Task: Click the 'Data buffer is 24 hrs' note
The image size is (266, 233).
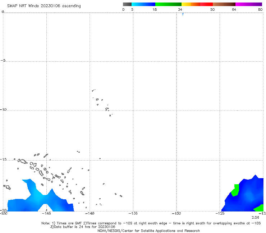Action: click(x=83, y=227)
